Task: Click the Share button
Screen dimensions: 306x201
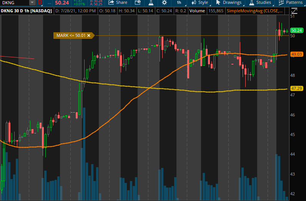Action: tap(118, 3)
